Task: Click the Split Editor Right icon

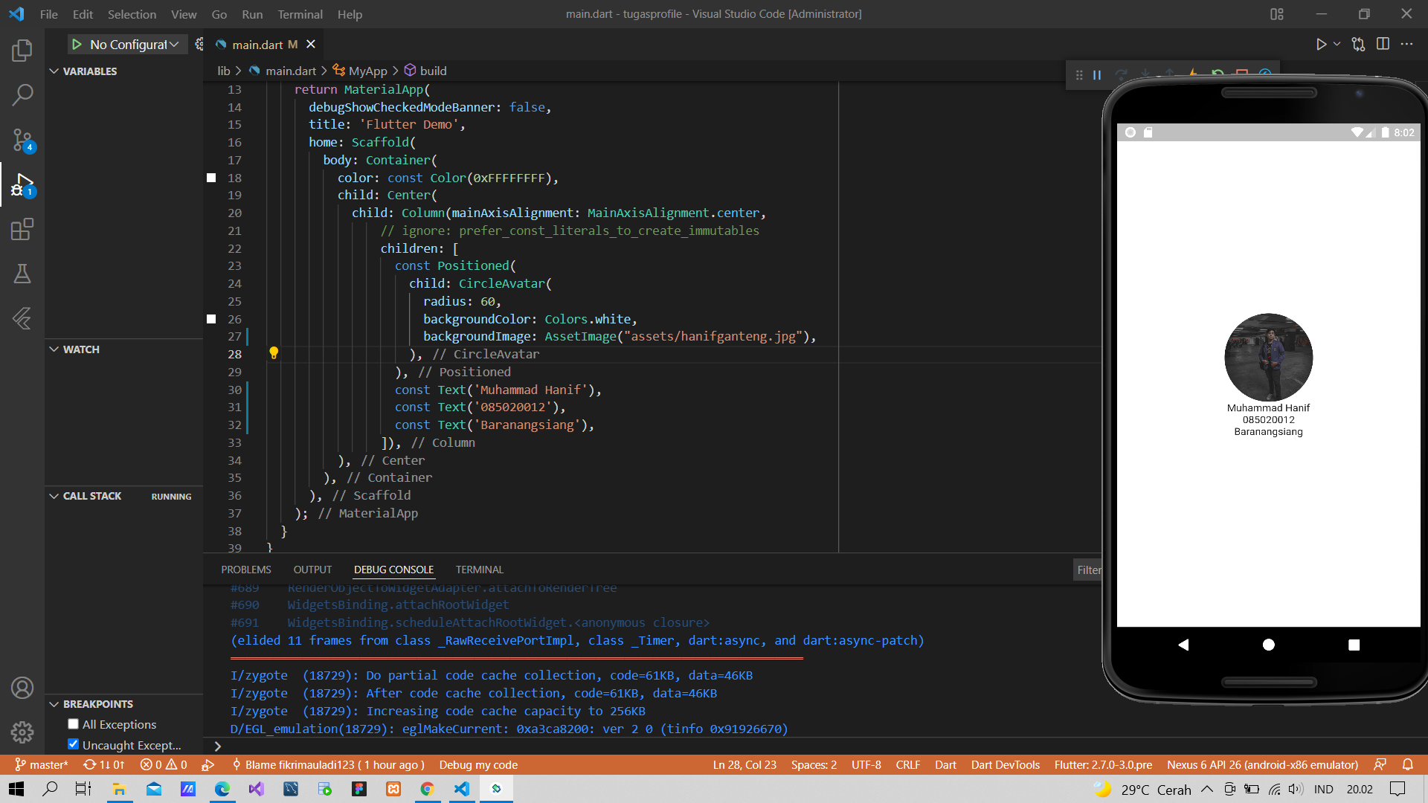Action: click(1383, 44)
